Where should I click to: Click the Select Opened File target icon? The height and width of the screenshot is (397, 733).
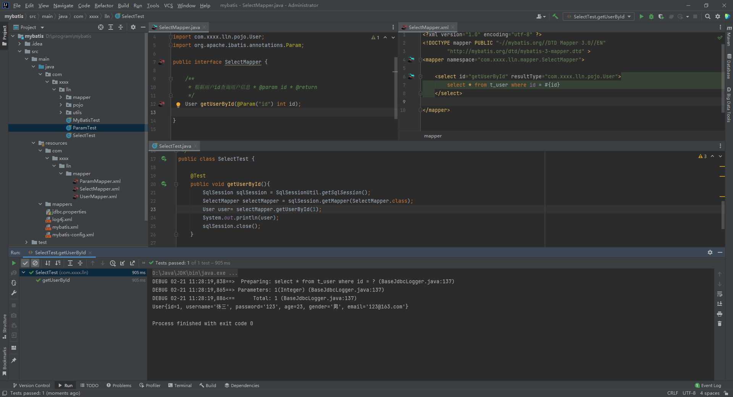pyautogui.click(x=101, y=27)
